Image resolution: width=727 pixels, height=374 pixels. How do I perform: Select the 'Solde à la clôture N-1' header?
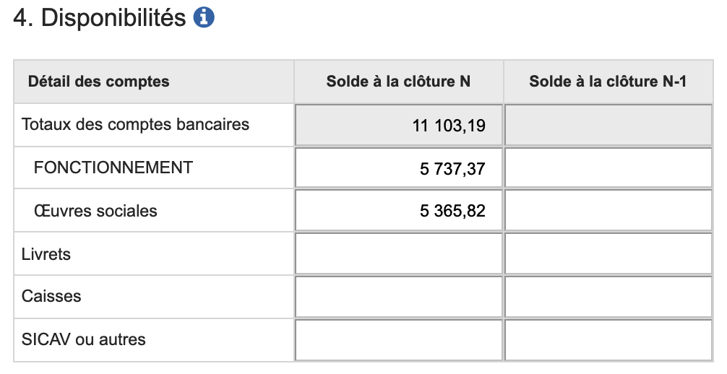click(x=608, y=82)
